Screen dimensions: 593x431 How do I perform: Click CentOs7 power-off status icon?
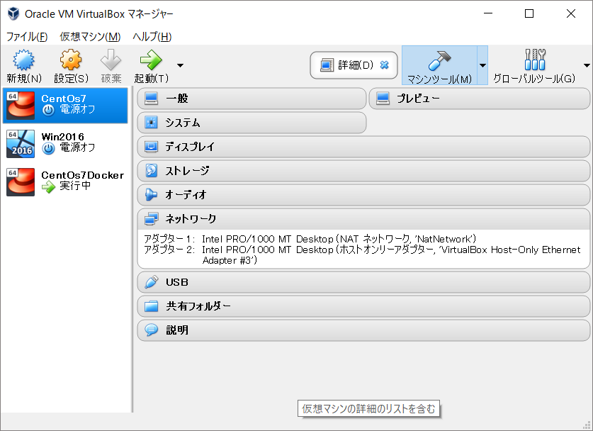(x=48, y=110)
